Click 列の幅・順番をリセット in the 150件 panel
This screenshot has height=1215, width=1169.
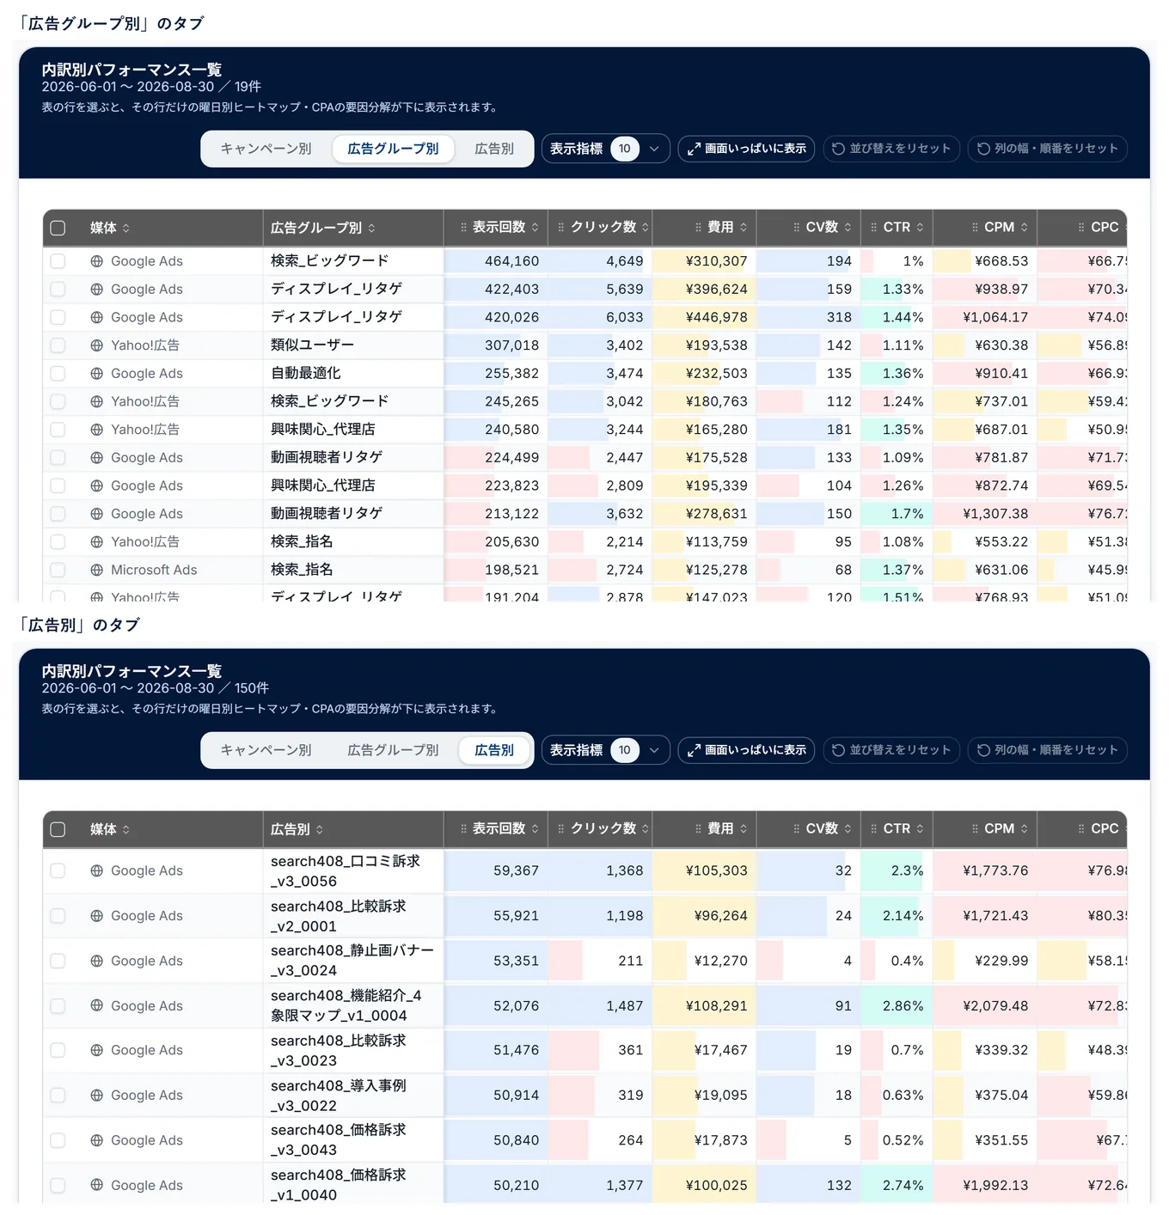point(1048,750)
